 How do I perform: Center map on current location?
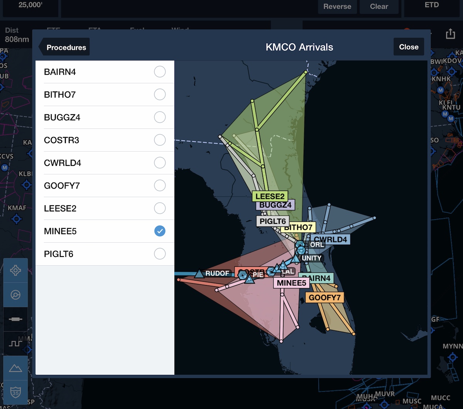(x=15, y=270)
